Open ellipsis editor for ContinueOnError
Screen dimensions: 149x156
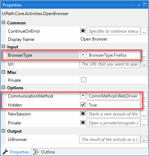(x=144, y=31)
